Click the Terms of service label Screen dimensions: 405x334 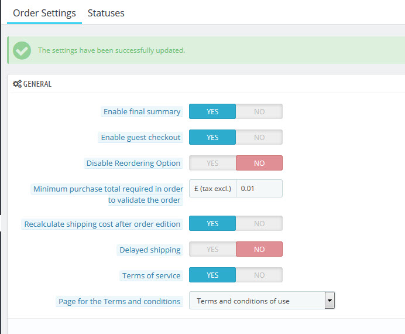click(151, 275)
